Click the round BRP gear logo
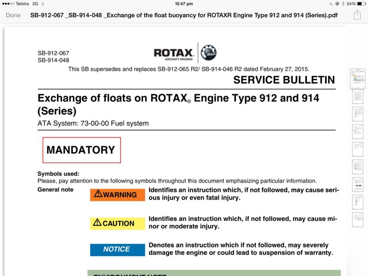 [x=209, y=52]
